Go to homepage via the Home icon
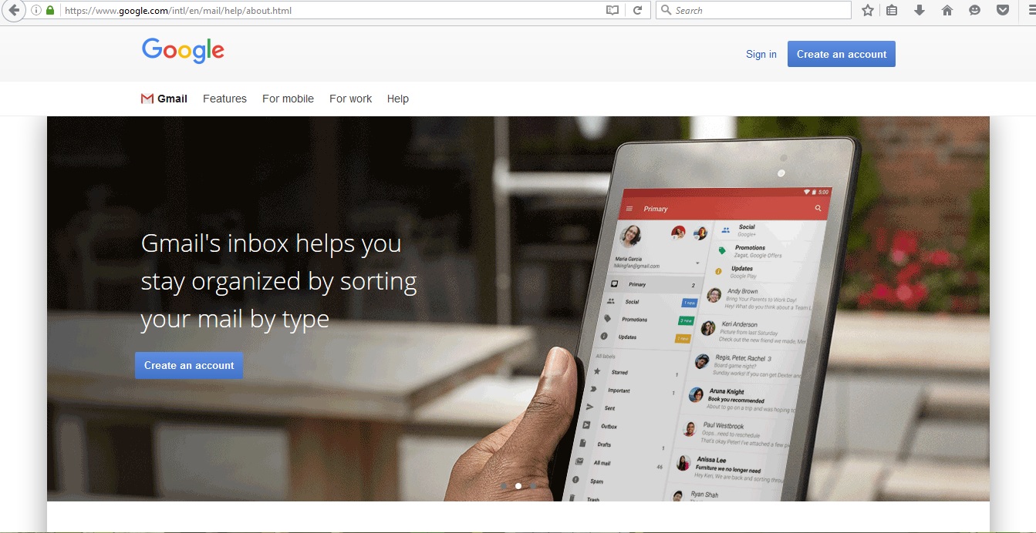The image size is (1036, 533). tap(947, 10)
